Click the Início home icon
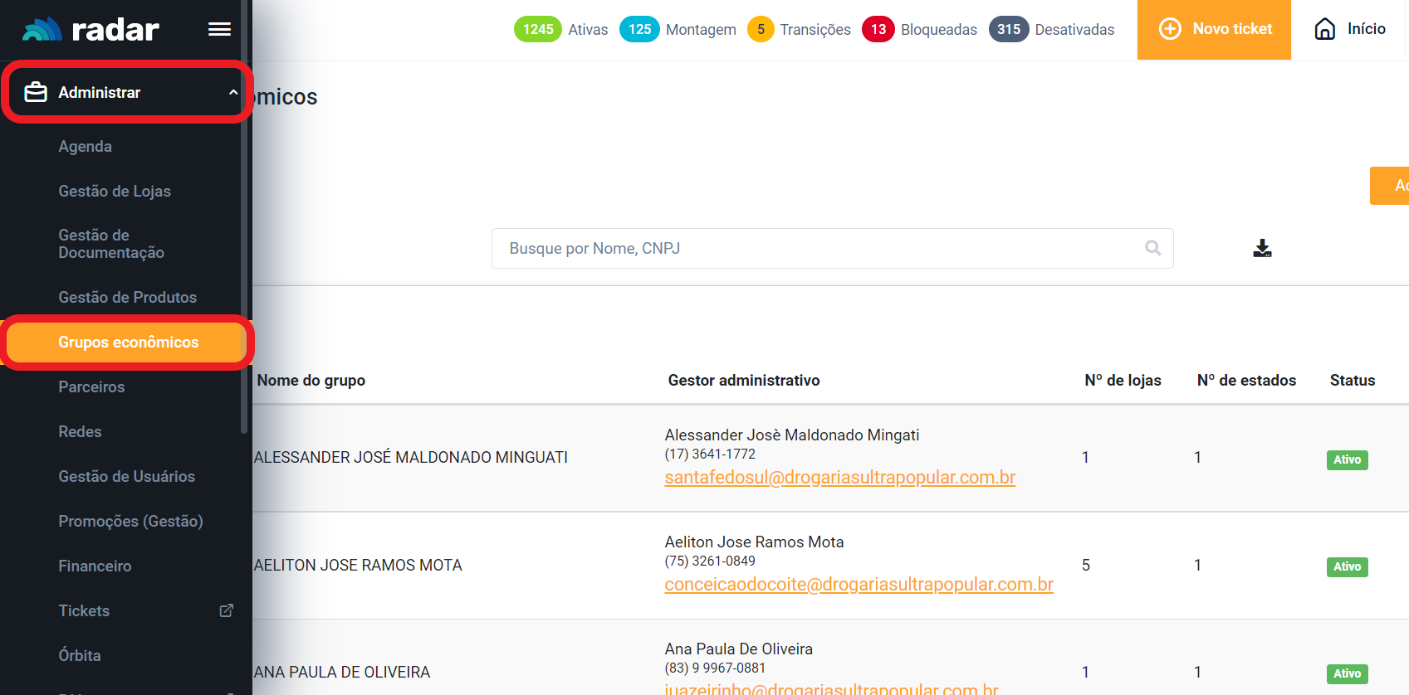This screenshot has height=695, width=1409. tap(1325, 29)
